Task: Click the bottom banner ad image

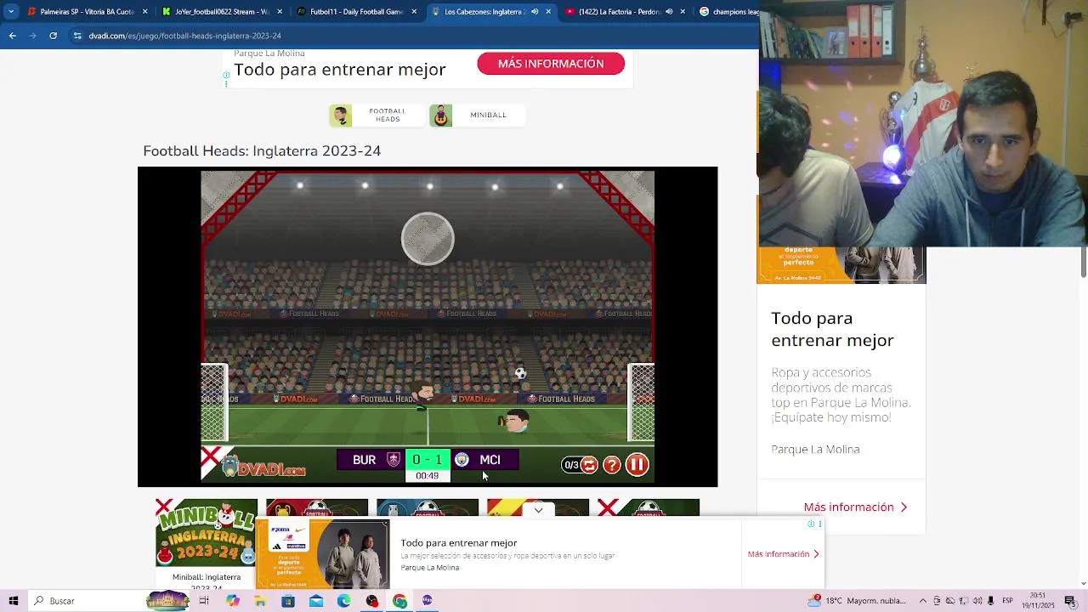Action: click(322, 554)
